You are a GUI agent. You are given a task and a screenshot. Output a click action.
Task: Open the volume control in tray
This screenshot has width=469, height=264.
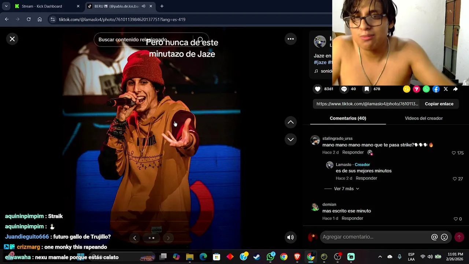[x=430, y=257]
